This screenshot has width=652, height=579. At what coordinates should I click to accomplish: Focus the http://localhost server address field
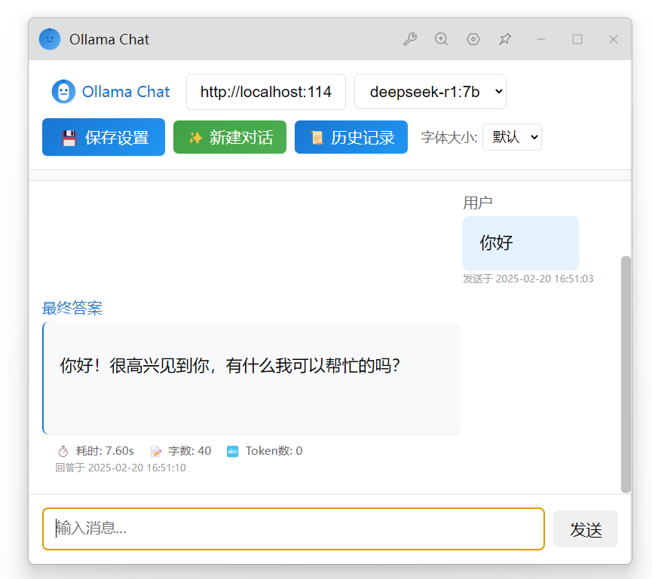pyautogui.click(x=266, y=92)
